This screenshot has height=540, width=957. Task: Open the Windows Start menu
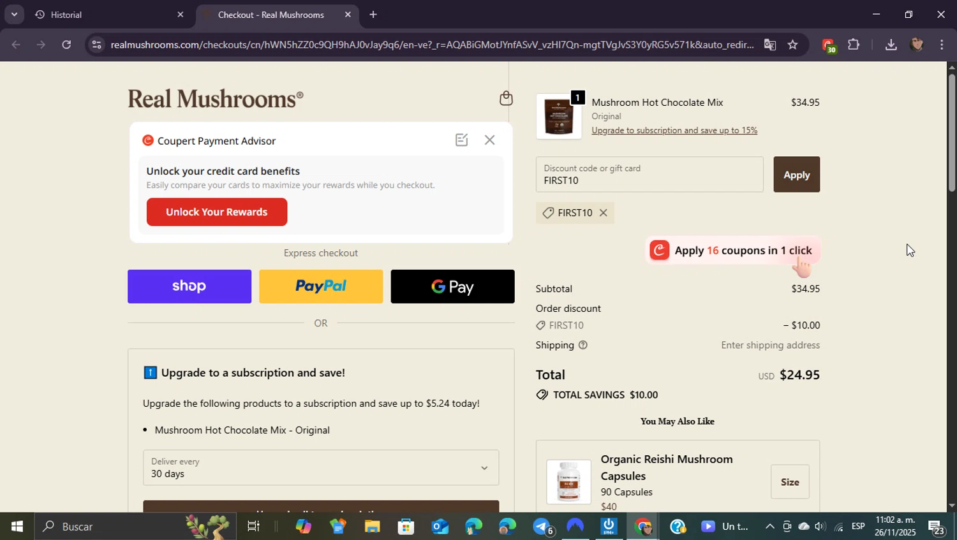coord(17,527)
